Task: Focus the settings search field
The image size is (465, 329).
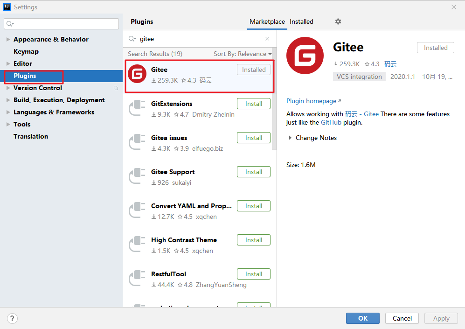Action: click(62, 24)
